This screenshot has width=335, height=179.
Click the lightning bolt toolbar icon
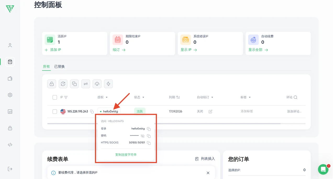(108, 84)
